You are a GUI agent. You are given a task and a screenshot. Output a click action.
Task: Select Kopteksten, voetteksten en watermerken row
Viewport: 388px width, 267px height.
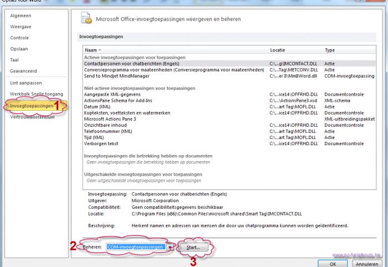pos(229,113)
